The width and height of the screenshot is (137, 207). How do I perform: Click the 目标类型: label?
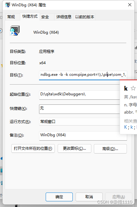pos(18,51)
